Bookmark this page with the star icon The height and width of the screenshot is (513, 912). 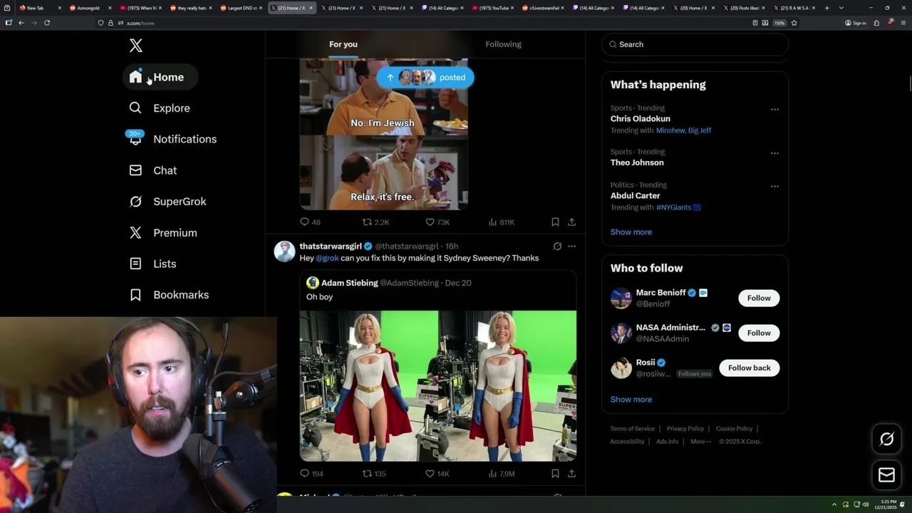tap(794, 23)
